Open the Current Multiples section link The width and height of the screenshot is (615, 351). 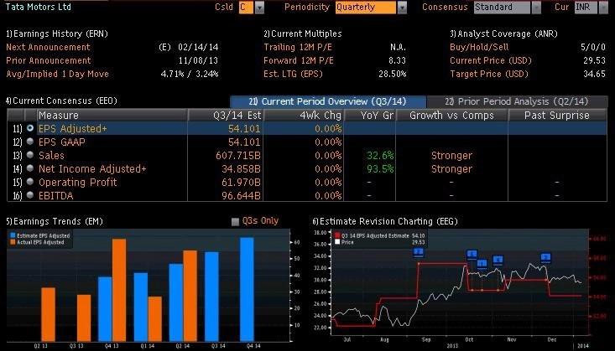tap(302, 34)
